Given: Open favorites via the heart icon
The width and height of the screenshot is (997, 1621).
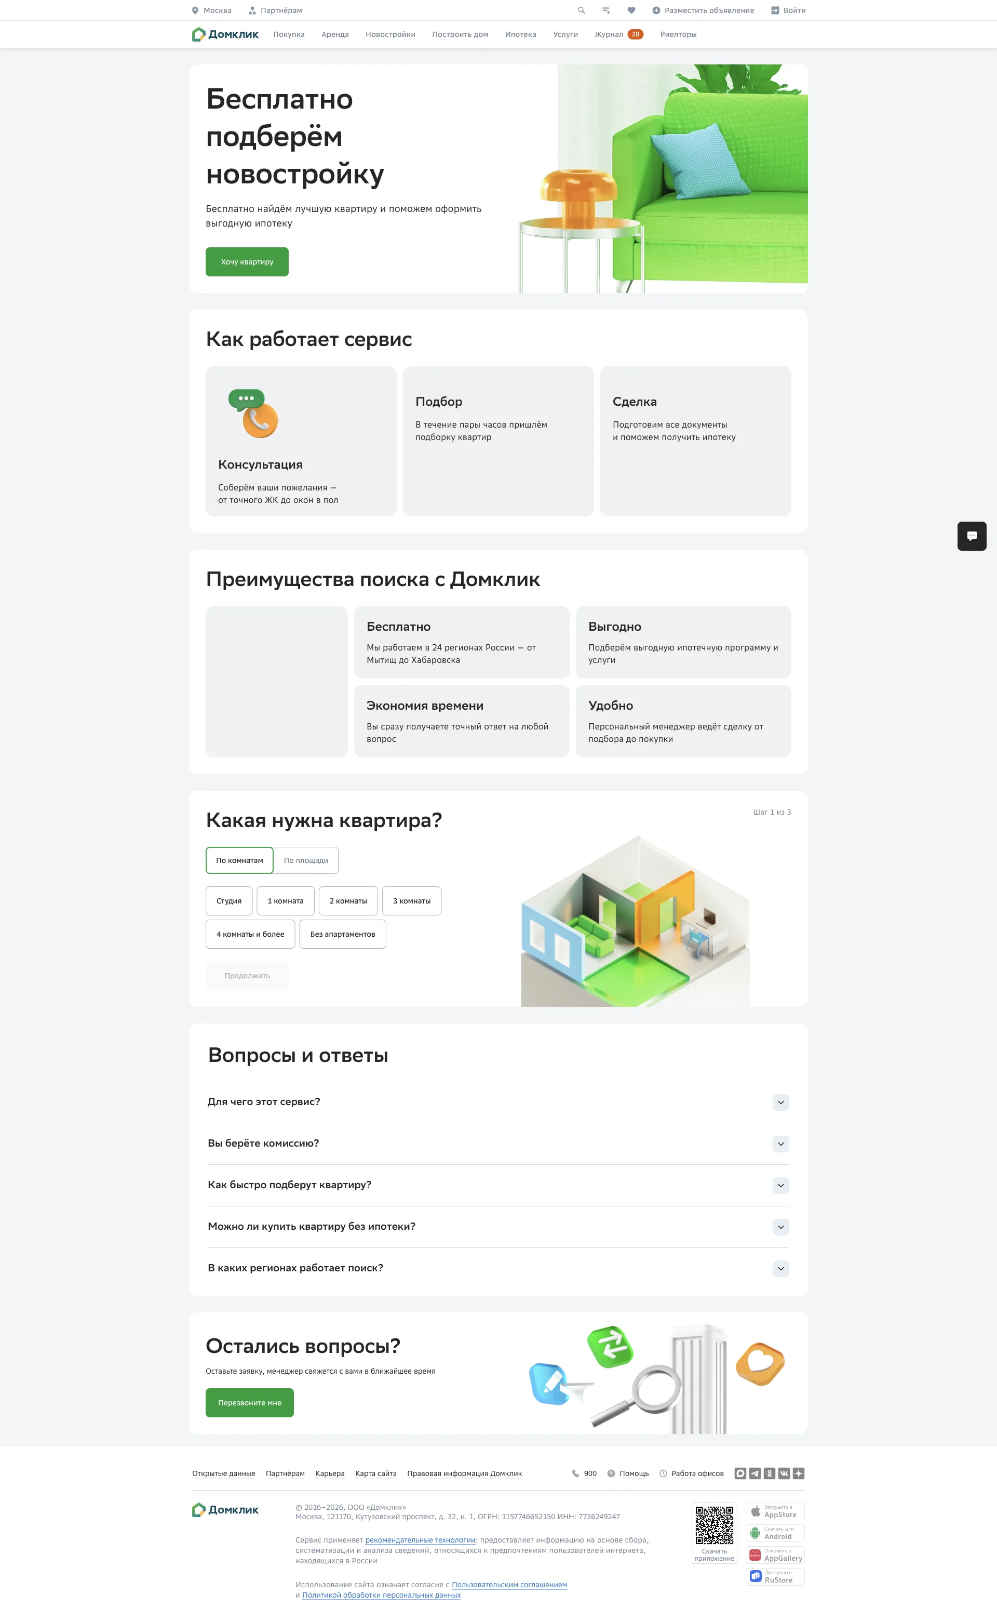Looking at the screenshot, I should [631, 10].
